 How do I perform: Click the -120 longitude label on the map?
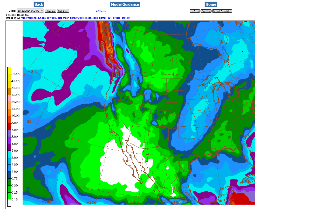click(x=91, y=202)
